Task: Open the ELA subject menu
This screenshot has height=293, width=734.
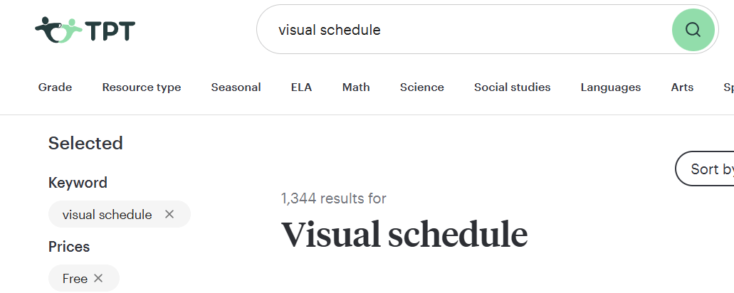Action: click(301, 87)
